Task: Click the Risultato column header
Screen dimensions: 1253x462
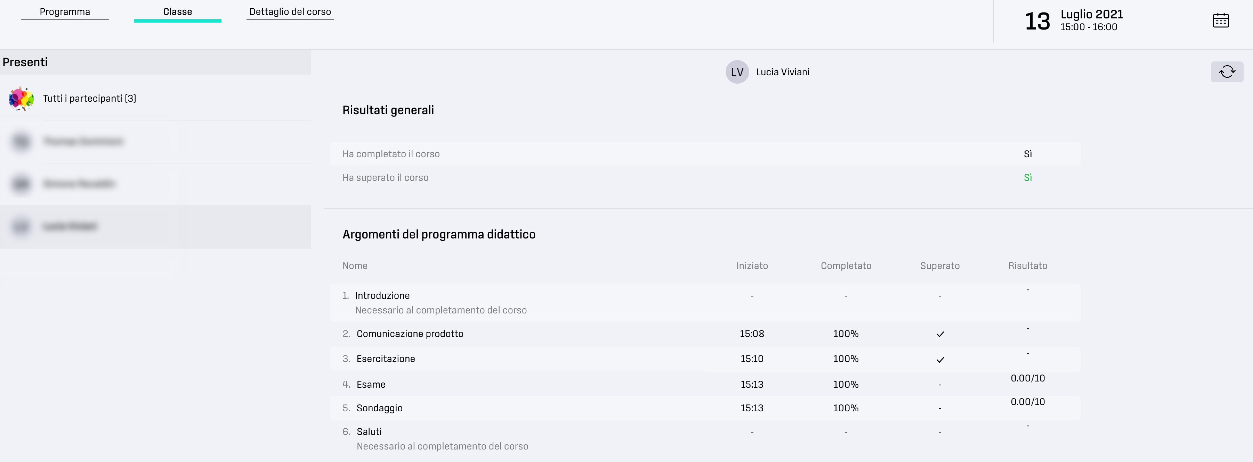Action: point(1027,266)
